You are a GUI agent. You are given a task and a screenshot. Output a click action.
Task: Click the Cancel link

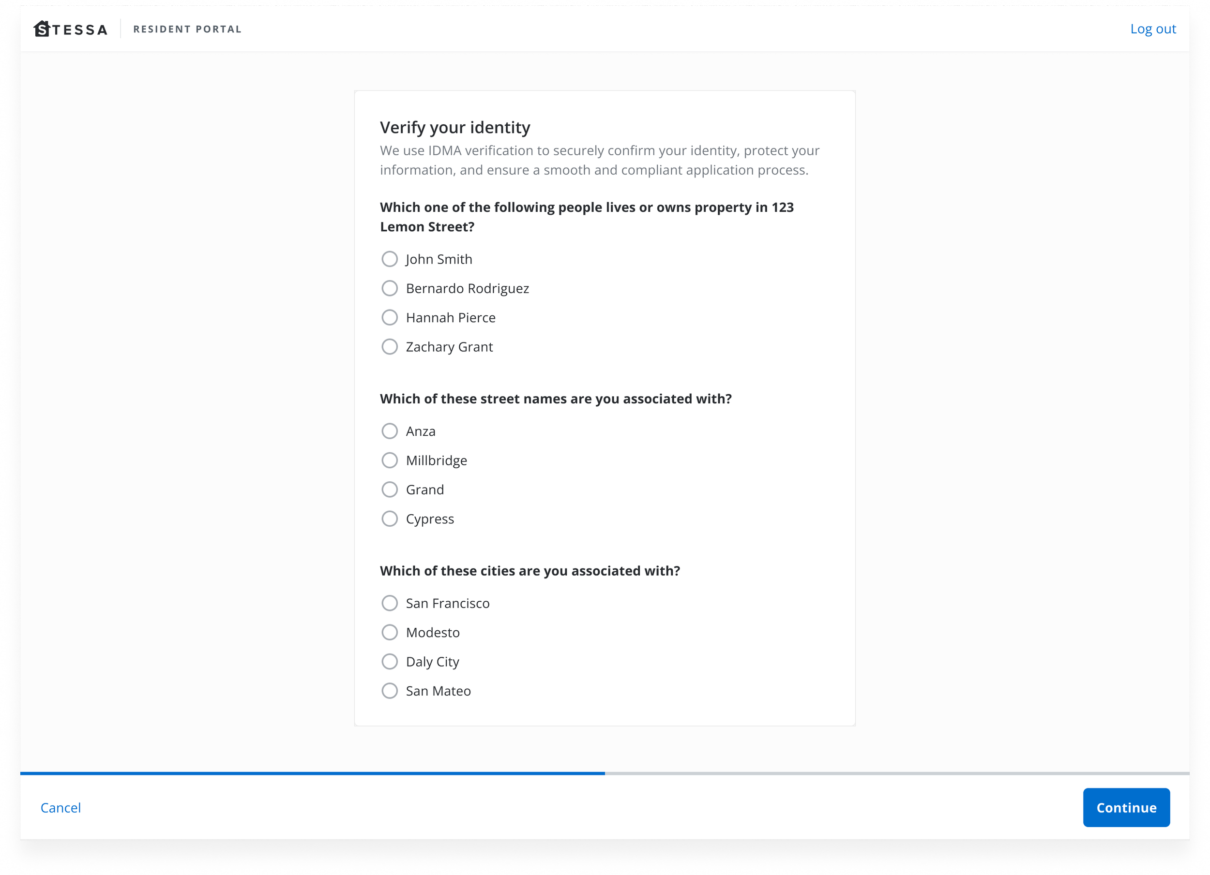click(x=61, y=808)
